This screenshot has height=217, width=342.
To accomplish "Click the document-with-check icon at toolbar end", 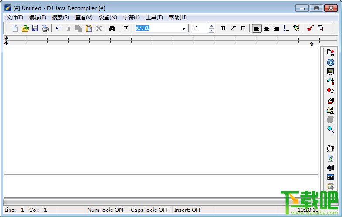I will tap(320, 28).
